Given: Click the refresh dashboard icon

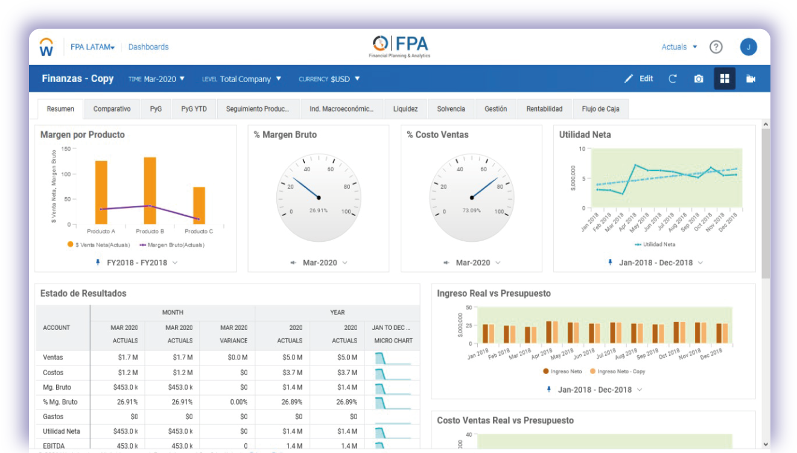Looking at the screenshot, I should pos(672,79).
